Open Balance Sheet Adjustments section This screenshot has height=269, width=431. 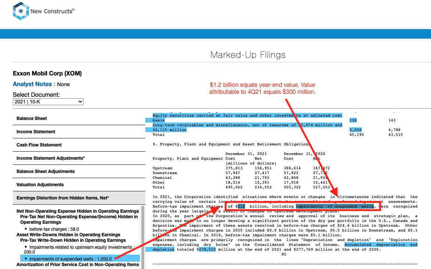coord(79,171)
